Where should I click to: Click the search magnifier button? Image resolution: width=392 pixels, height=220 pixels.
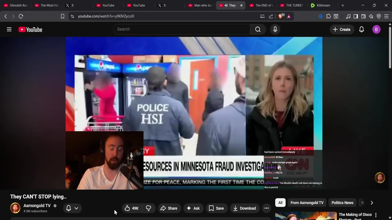(258, 29)
